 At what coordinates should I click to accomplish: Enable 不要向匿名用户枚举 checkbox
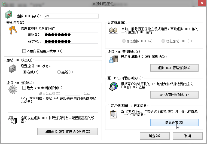tap(24, 51)
